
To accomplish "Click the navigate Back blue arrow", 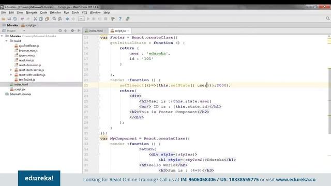I will pyautogui.click(x=67, y=19).
